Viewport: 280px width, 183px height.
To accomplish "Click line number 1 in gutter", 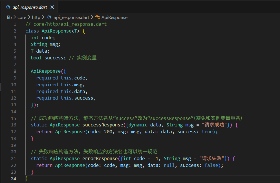I will click(x=15, y=24).
